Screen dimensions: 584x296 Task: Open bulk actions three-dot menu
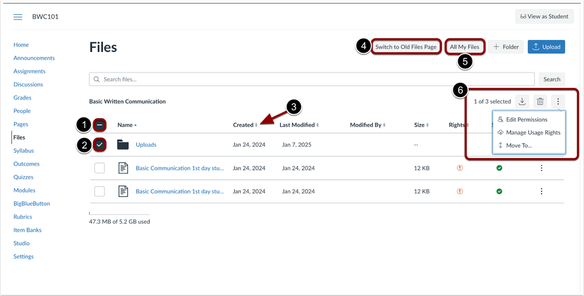coord(558,102)
